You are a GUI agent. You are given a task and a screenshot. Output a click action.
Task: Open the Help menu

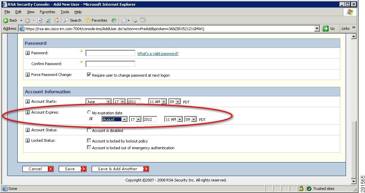click(78, 12)
